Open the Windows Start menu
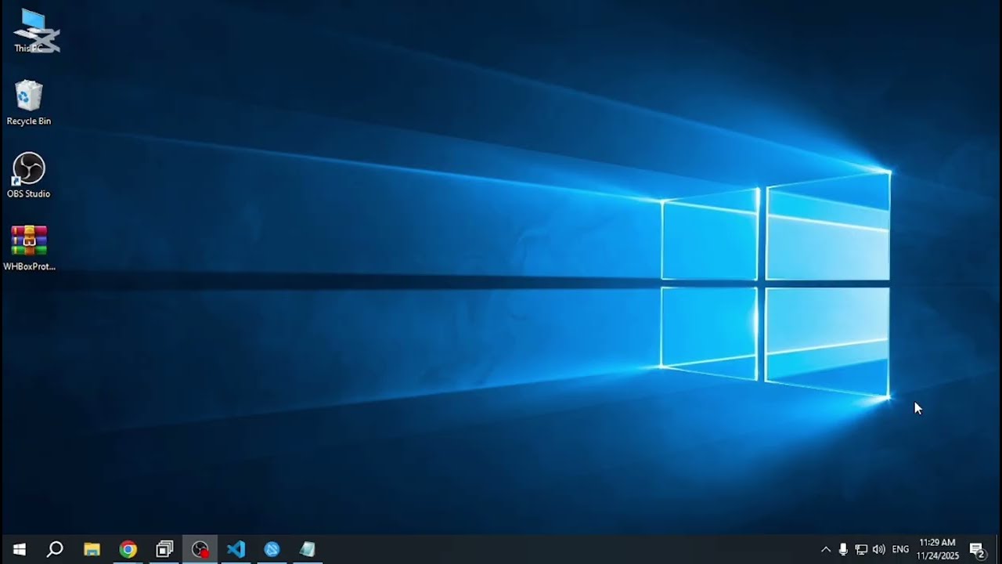Viewport: 1002px width, 564px height. coord(19,549)
